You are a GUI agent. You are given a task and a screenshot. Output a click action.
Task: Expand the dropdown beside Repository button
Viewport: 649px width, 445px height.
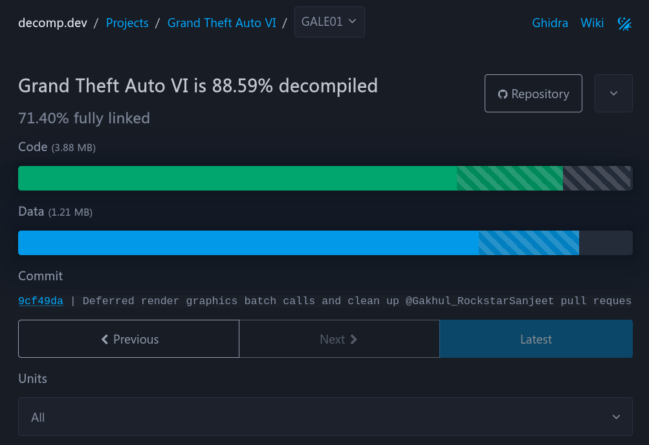pyautogui.click(x=613, y=94)
